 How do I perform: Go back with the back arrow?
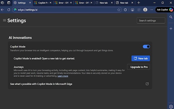(2, 10)
